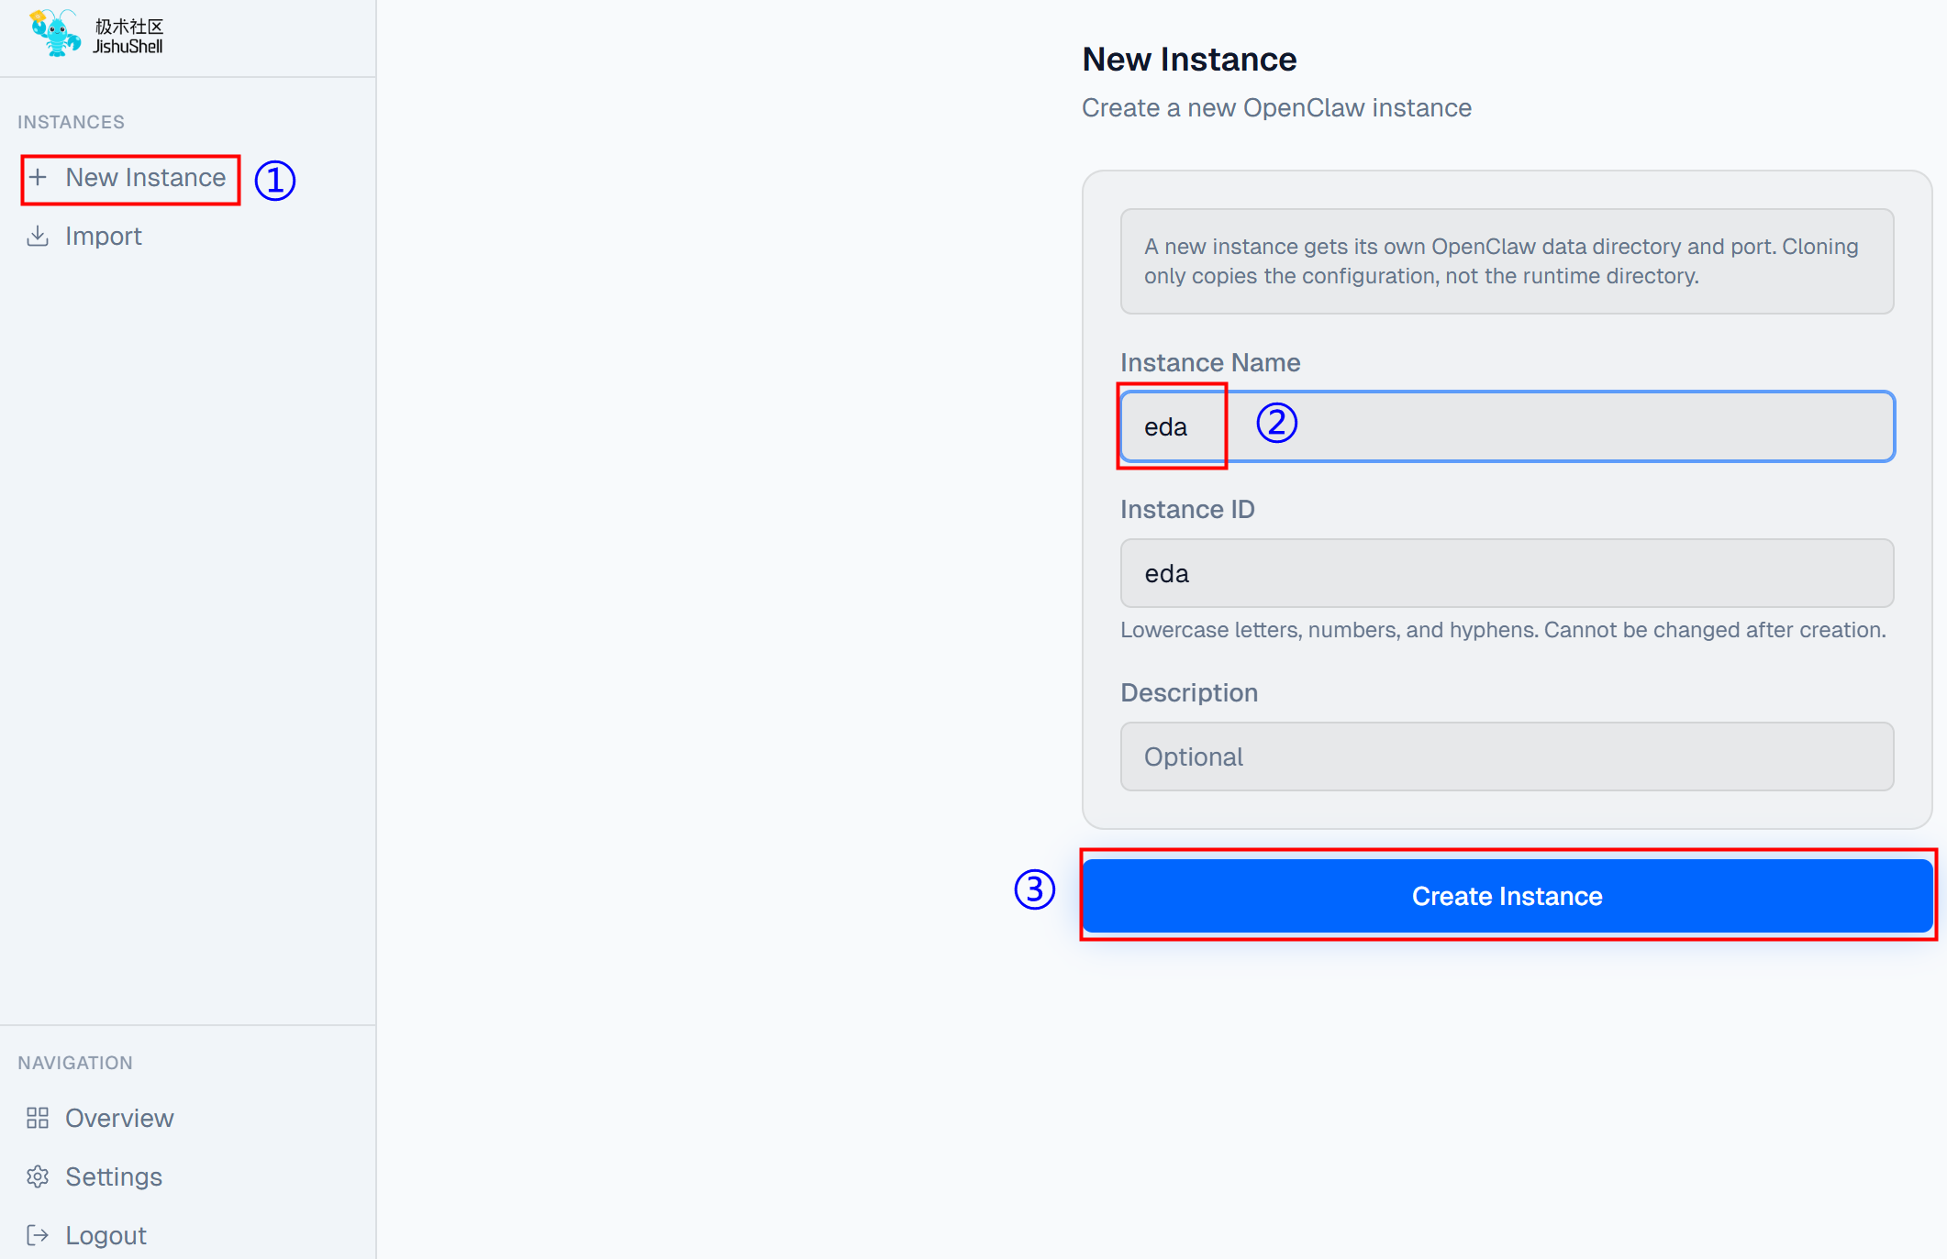The height and width of the screenshot is (1259, 1947).
Task: Click the Instance ID label
Action: click(1187, 509)
